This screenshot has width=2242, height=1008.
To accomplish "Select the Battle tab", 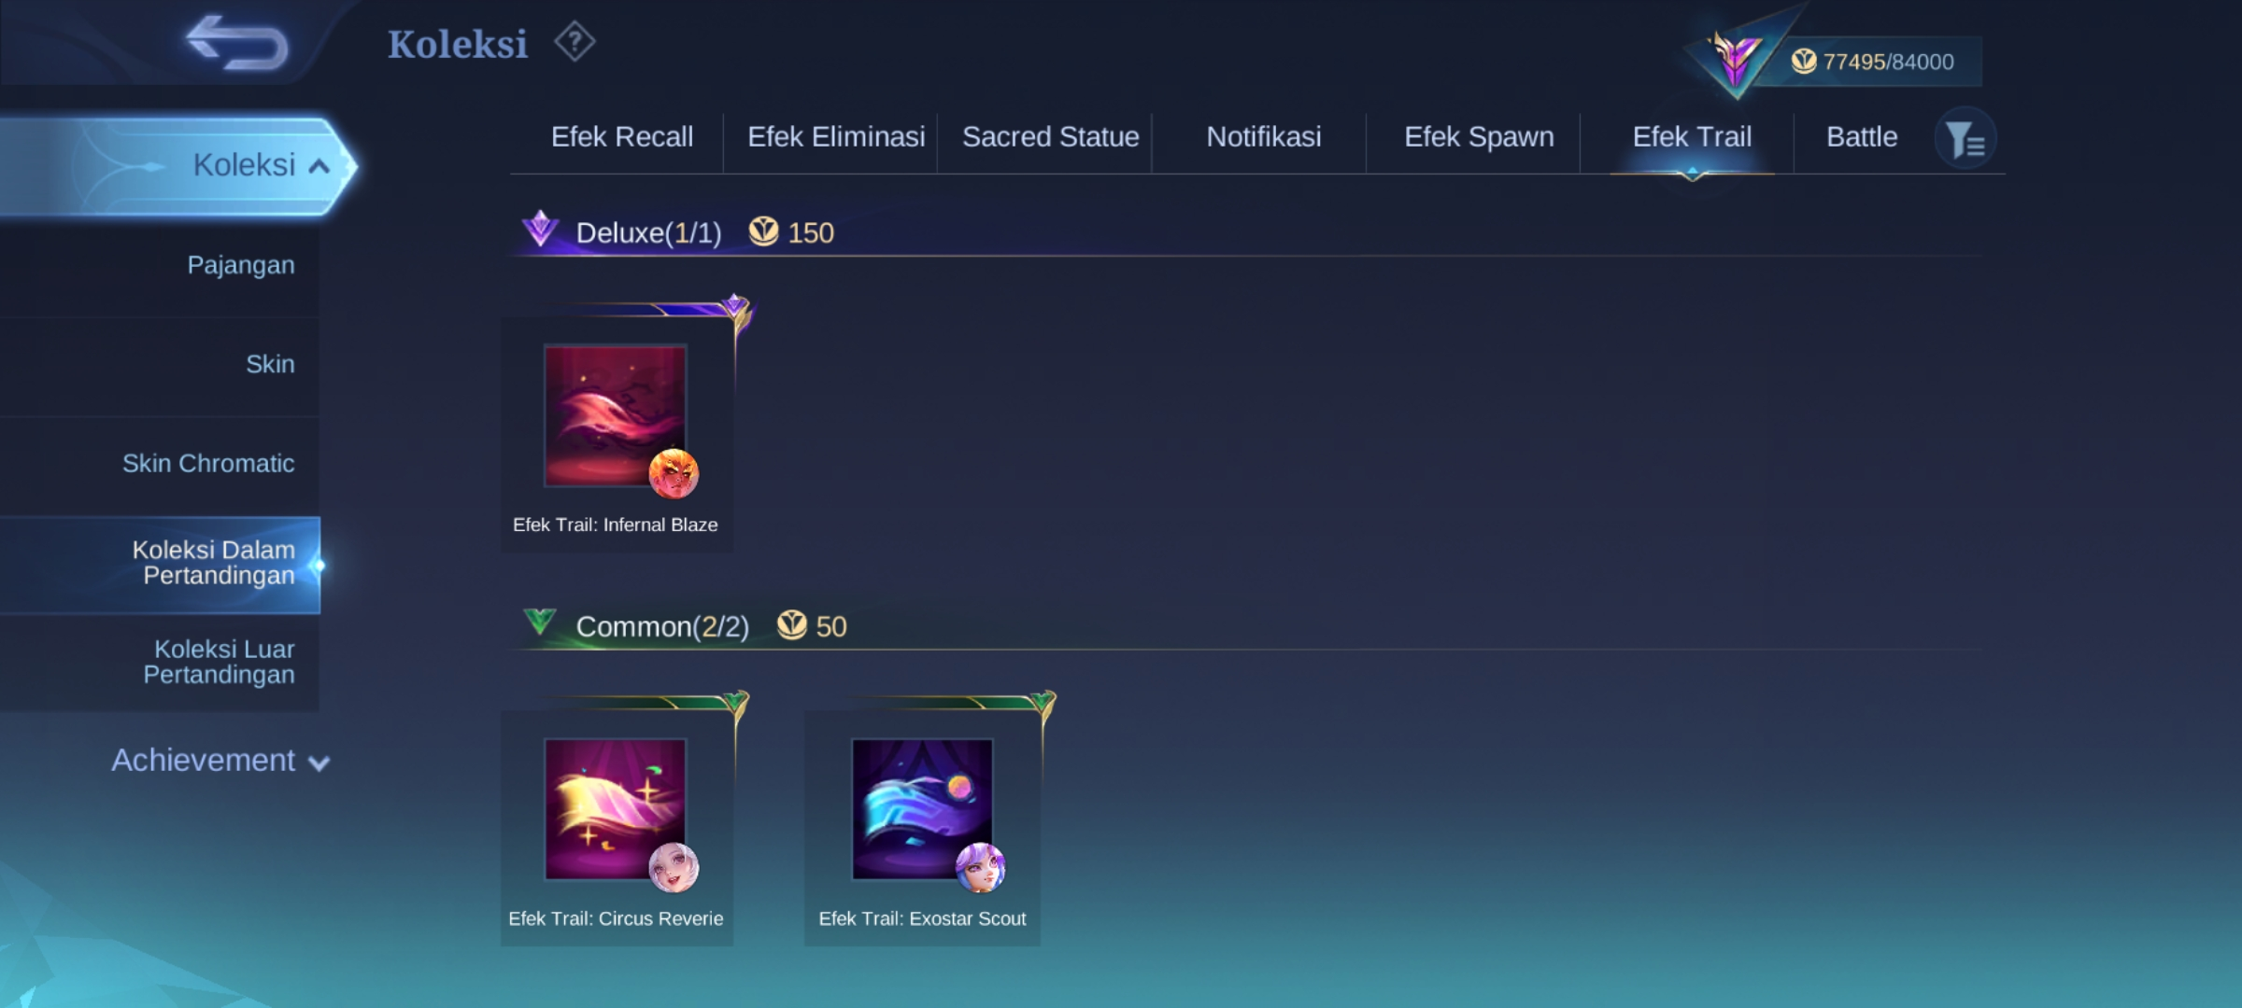I will click(1861, 137).
